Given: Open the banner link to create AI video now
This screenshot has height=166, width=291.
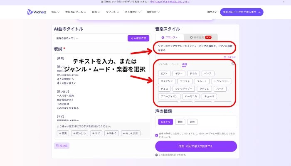Looking at the screenshot, I should tap(170, 2).
